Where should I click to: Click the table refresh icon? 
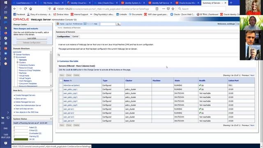point(59,55)
